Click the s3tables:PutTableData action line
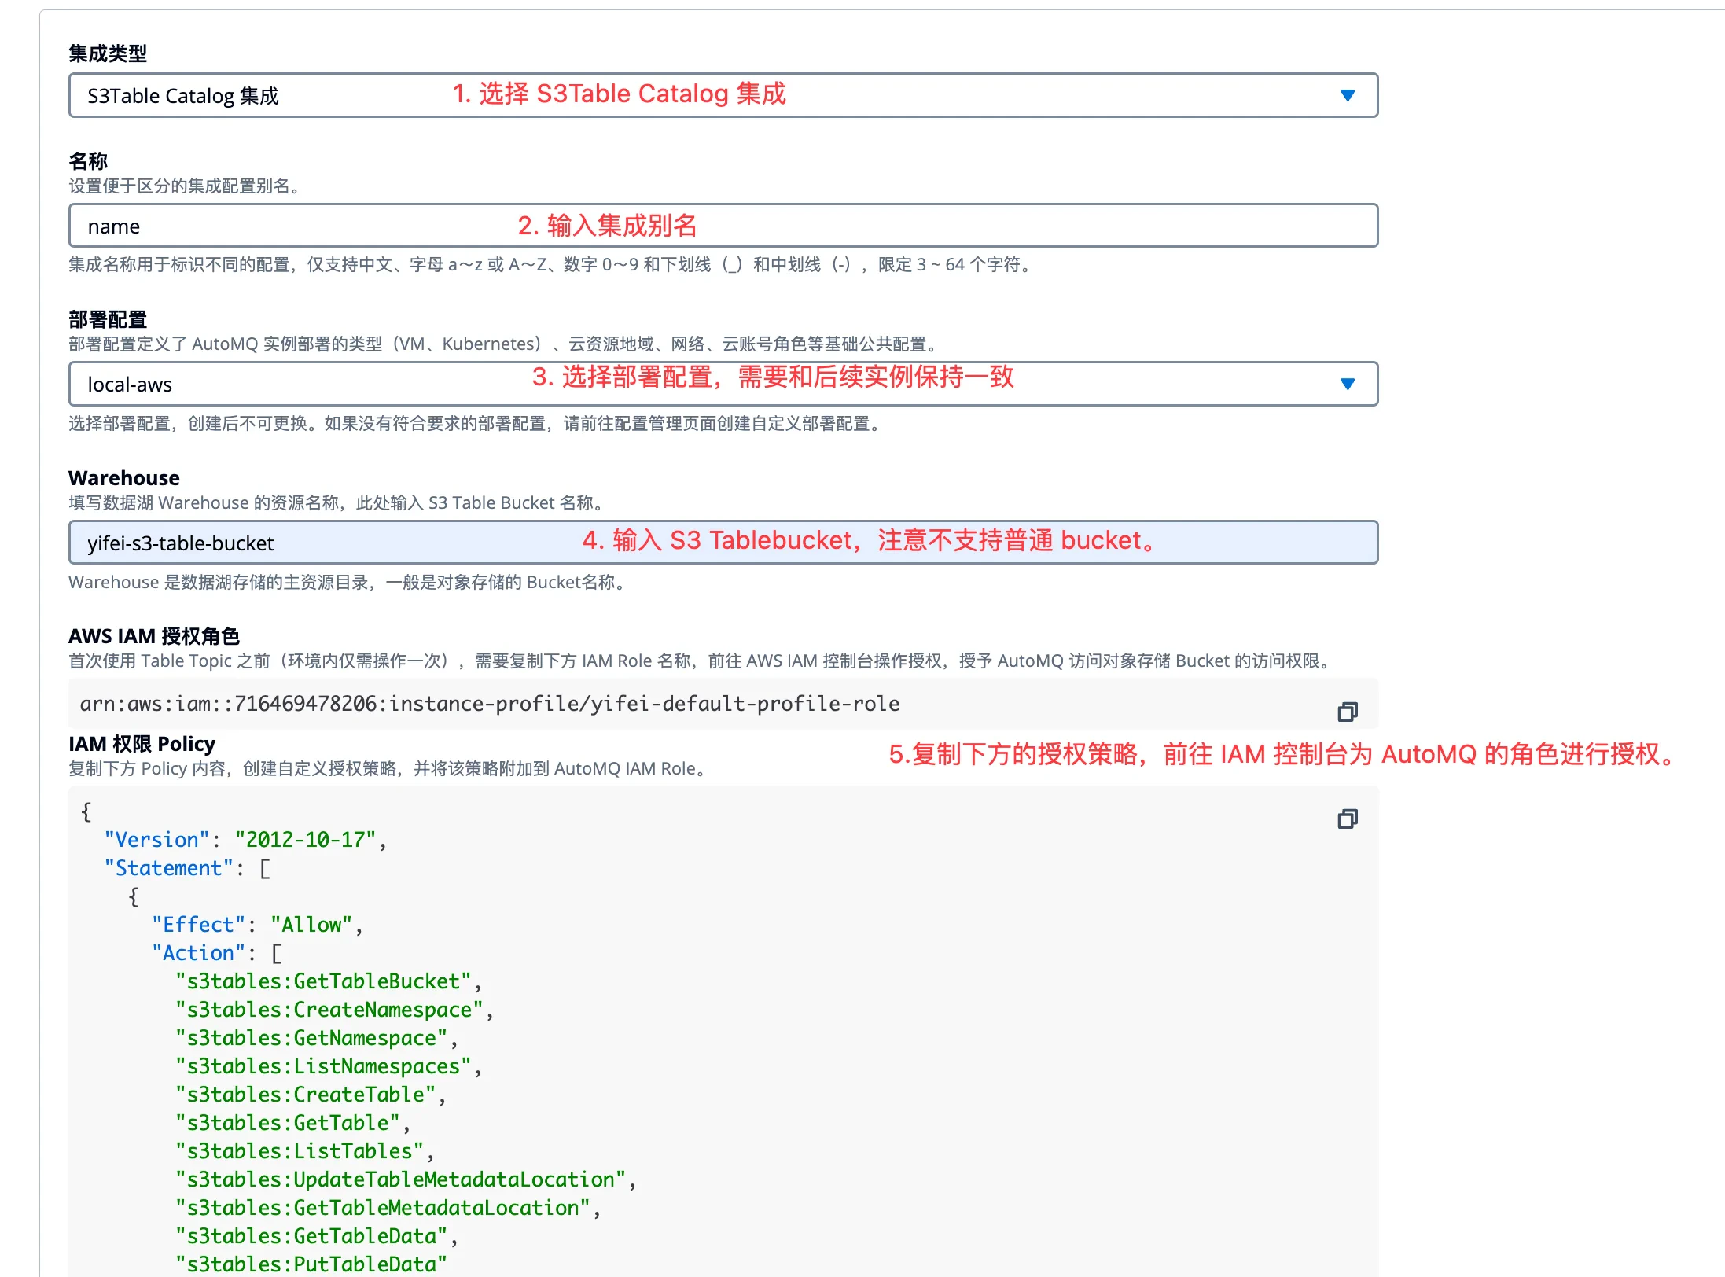 pos(310,1264)
